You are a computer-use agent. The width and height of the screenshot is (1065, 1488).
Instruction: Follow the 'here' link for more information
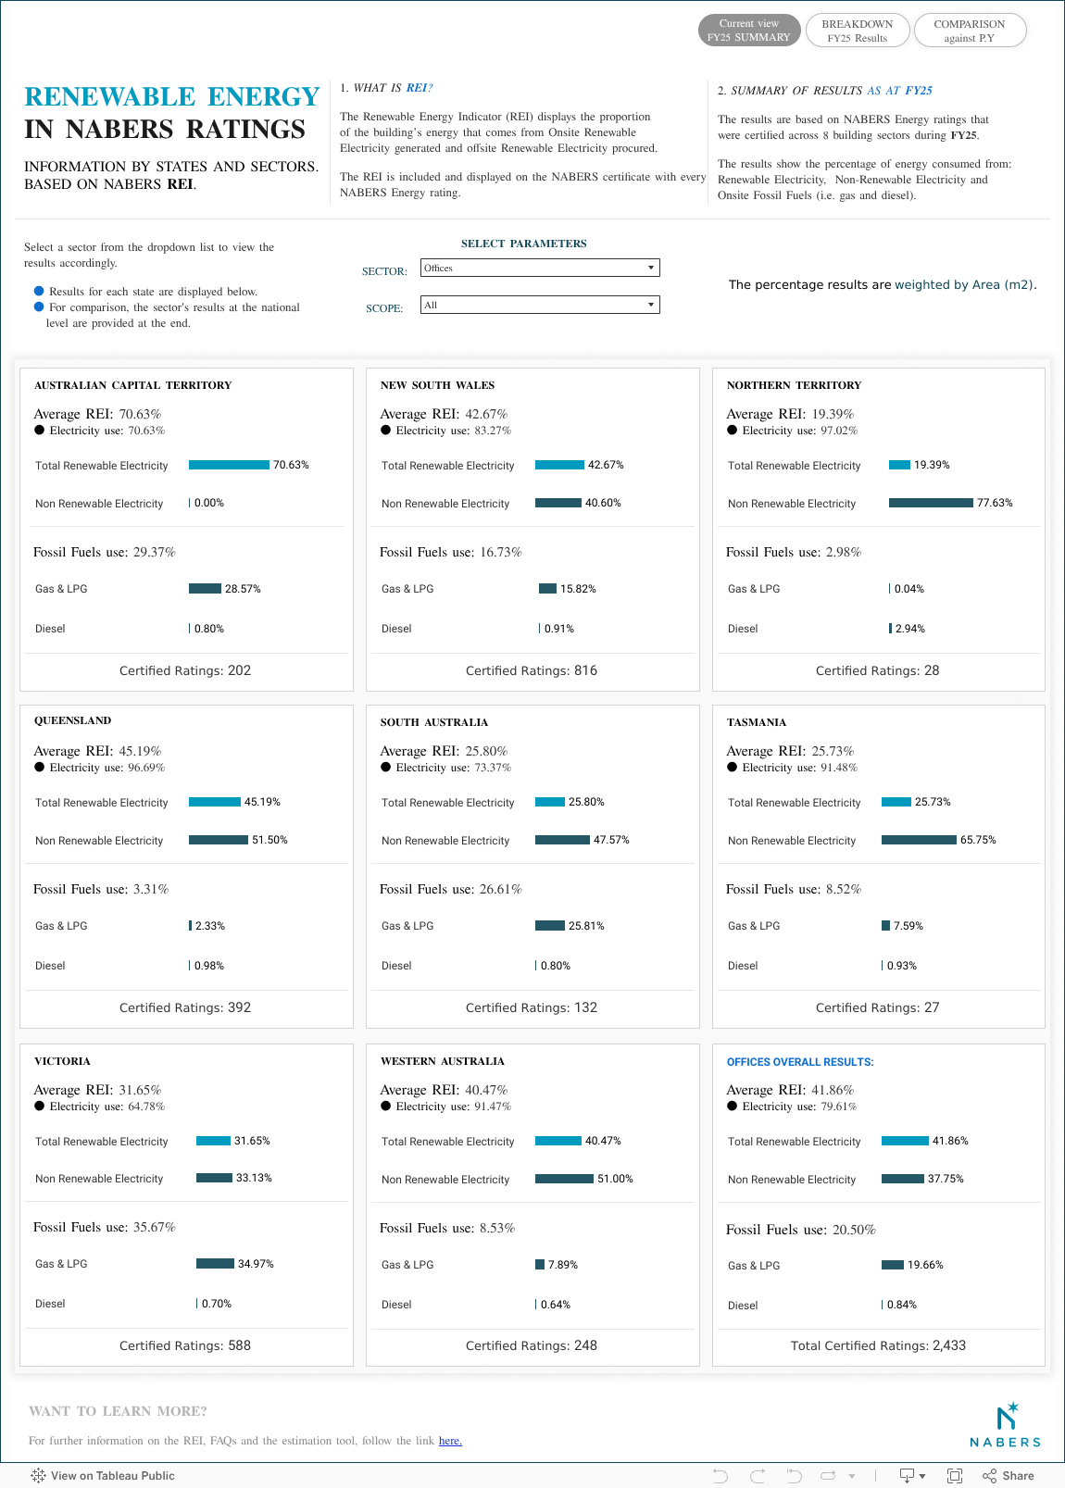point(450,1441)
